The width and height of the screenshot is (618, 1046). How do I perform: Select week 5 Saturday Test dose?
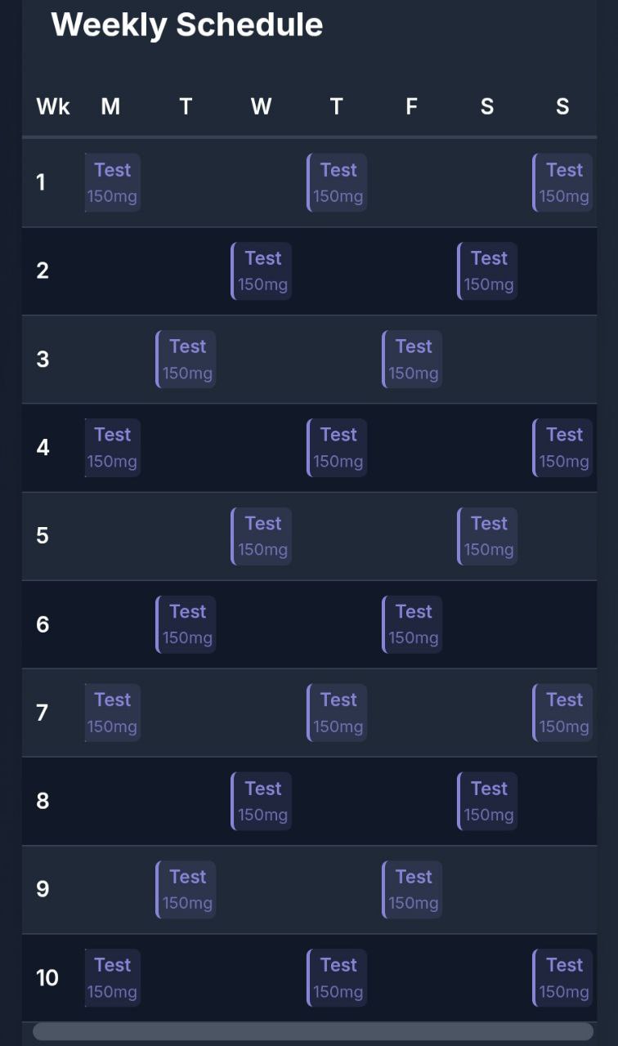coord(488,535)
